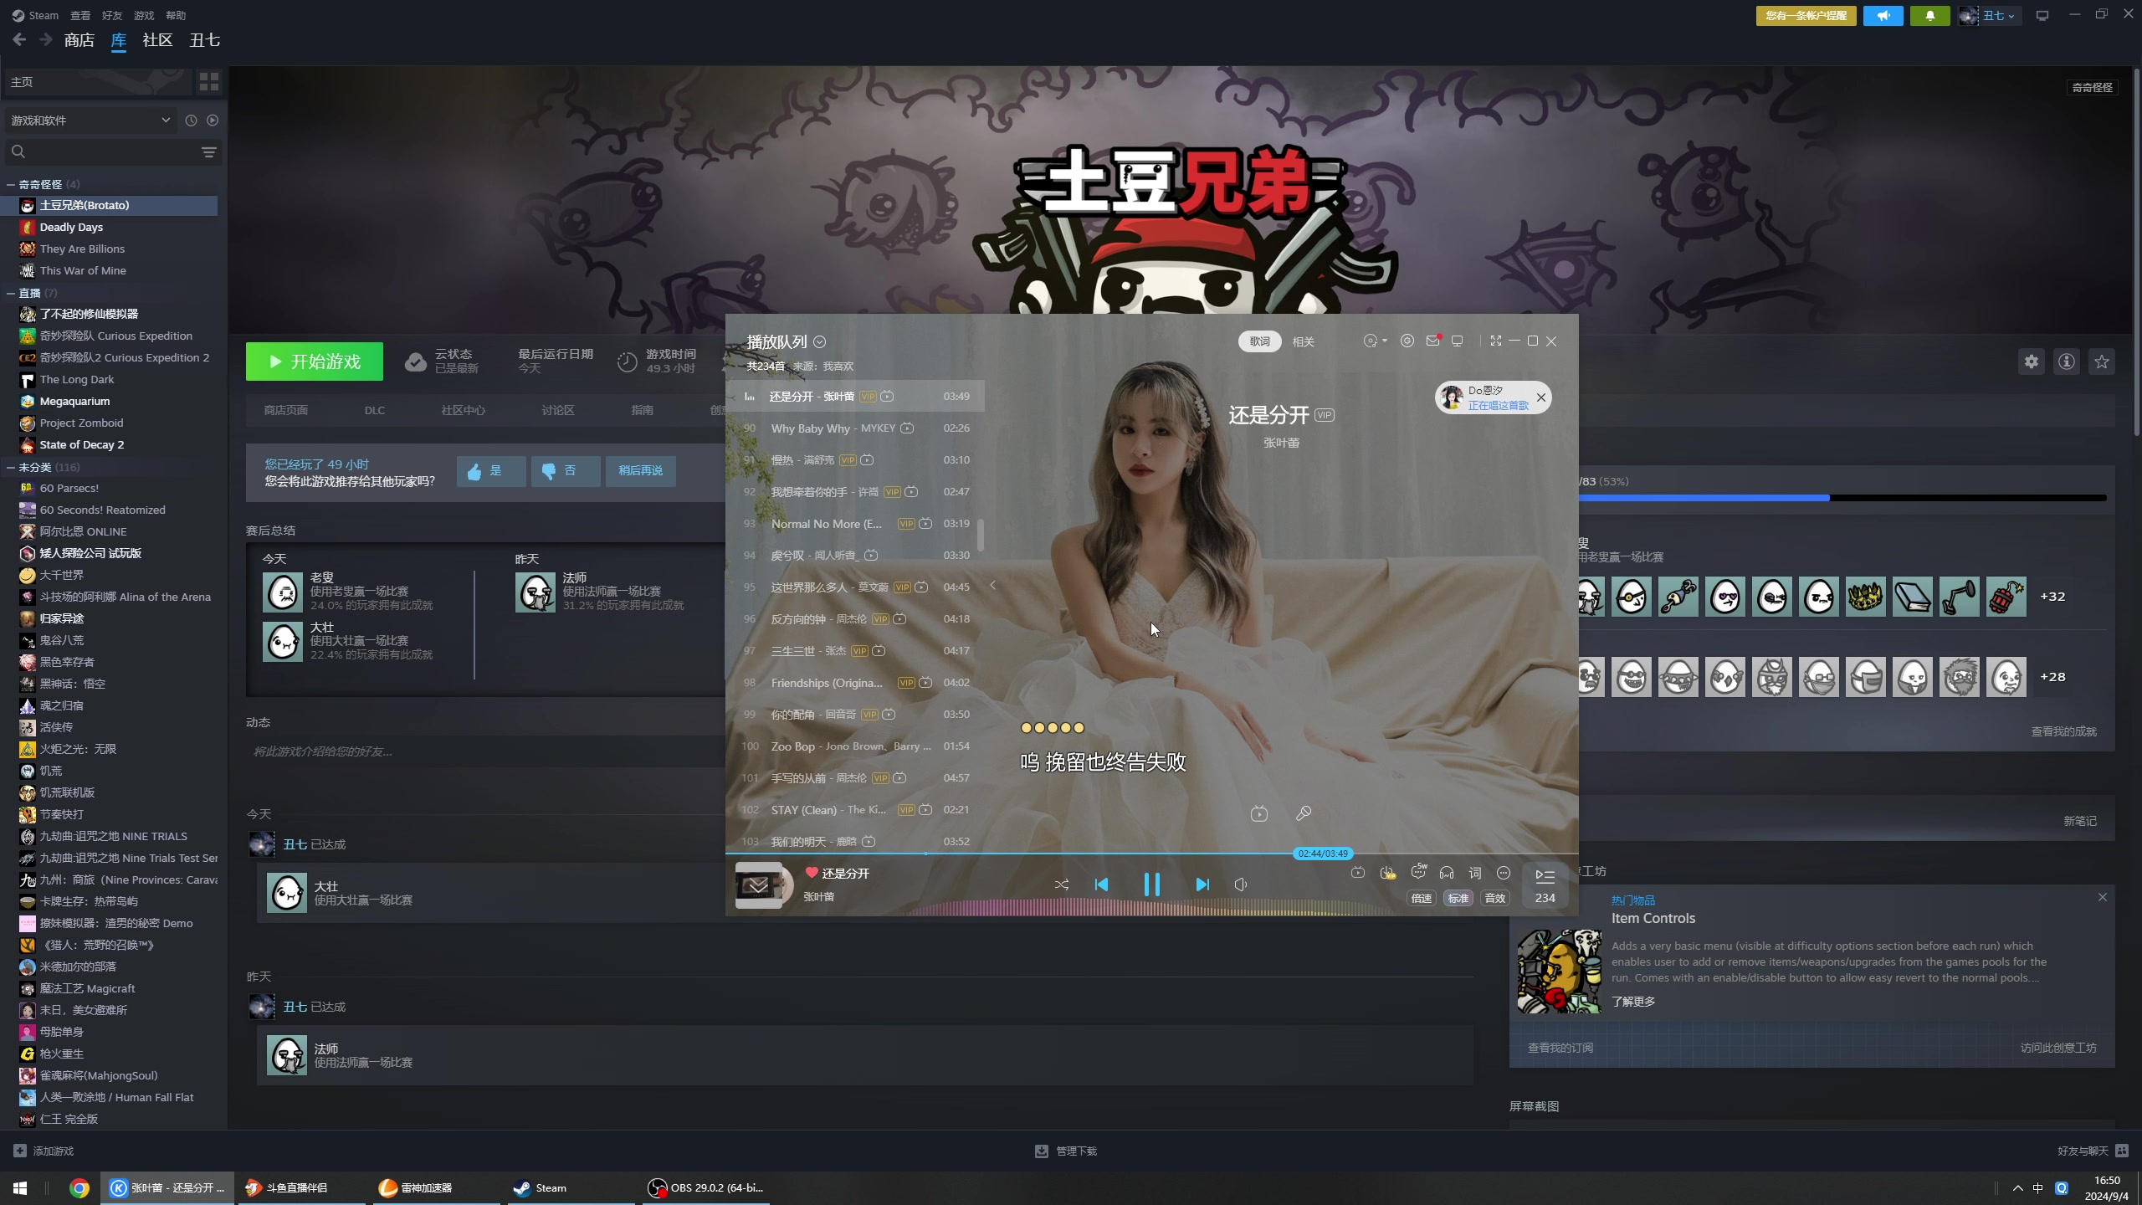Select Why Baby Why in play queue
Screen dimensions: 2142x1205
point(855,428)
